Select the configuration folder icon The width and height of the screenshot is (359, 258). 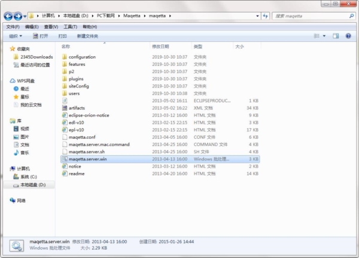coord(65,57)
